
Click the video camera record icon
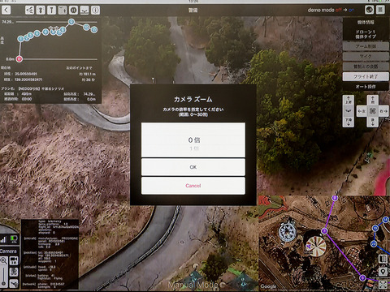pyautogui.click(x=14, y=261)
